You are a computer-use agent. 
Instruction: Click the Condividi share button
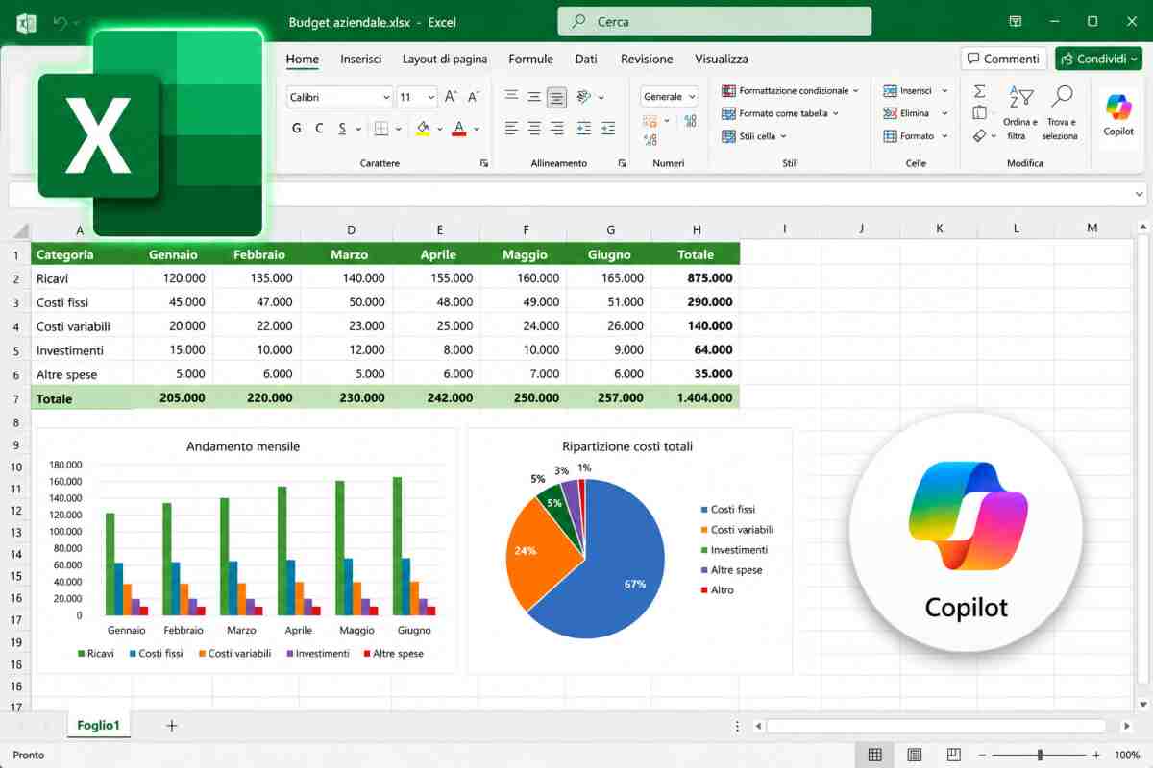click(x=1098, y=59)
